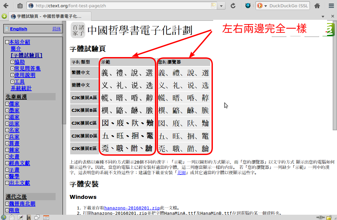Image resolution: width=337 pixels, height=220 pixels.
Task: Go back using the back arrow
Action: 6,6
